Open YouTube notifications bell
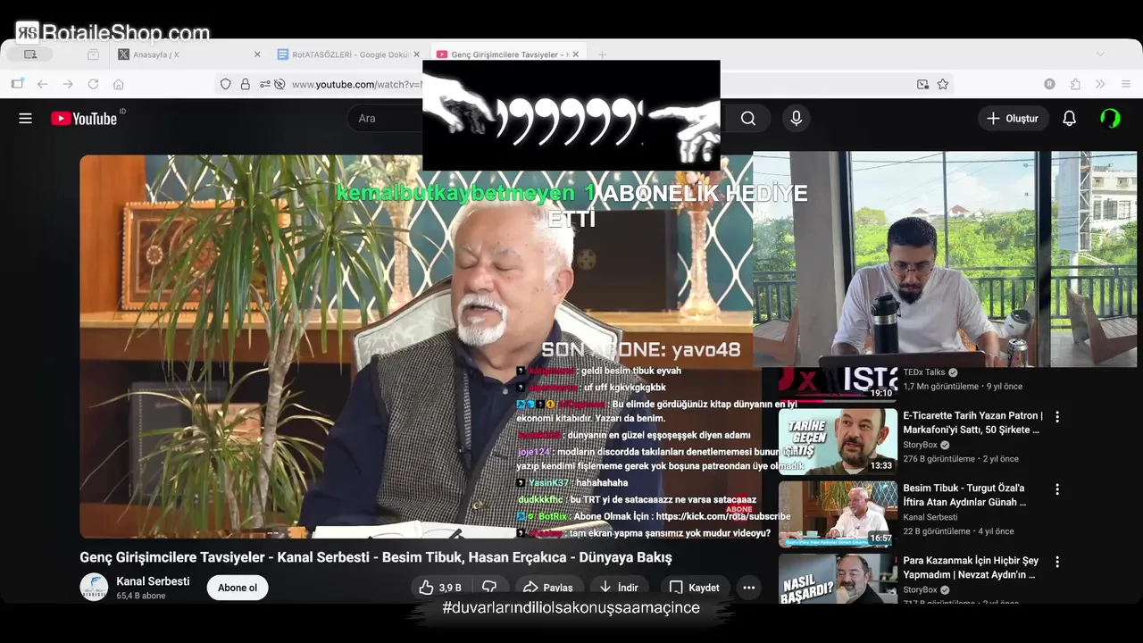The image size is (1143, 643). (1069, 118)
